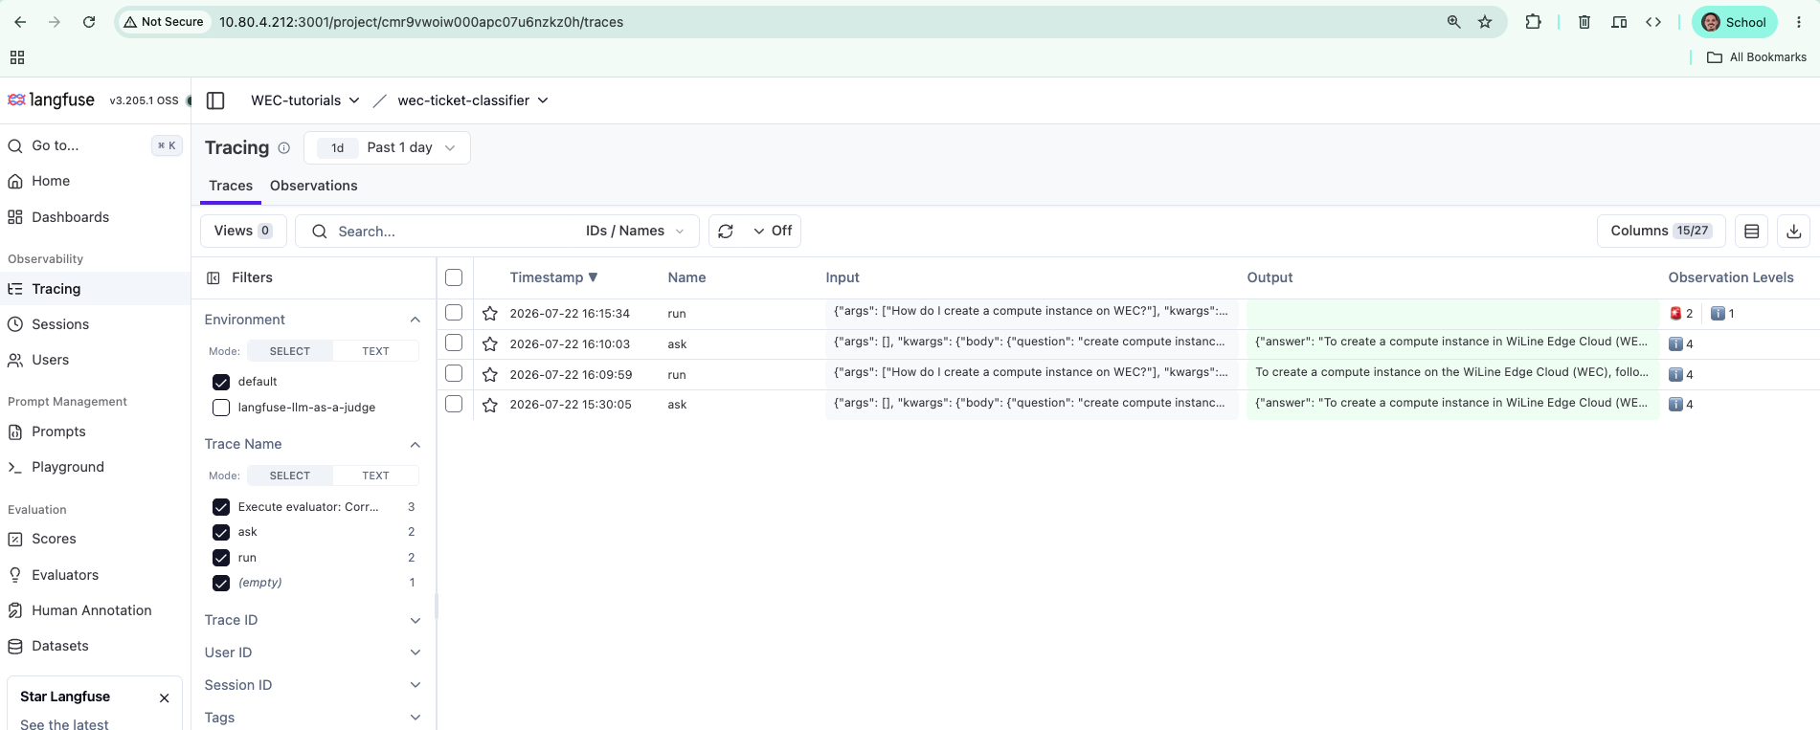Viewport: 1820px width, 730px height.
Task: Click the Tracing info icon
Action: click(x=283, y=147)
